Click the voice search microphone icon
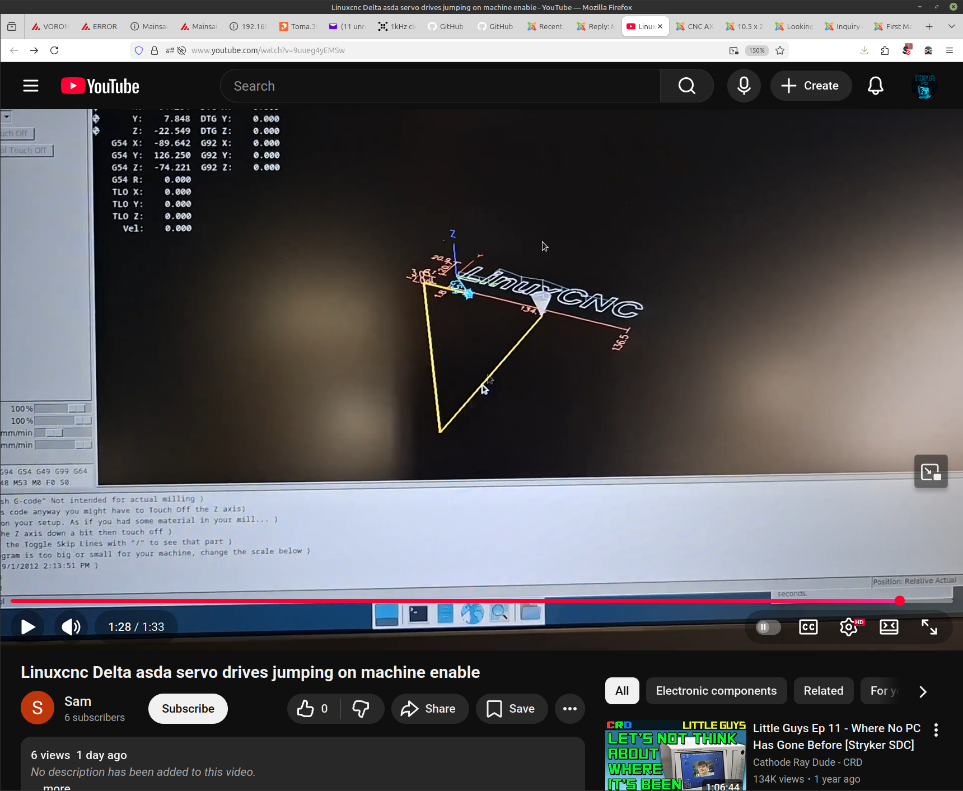This screenshot has height=791, width=963. click(744, 86)
